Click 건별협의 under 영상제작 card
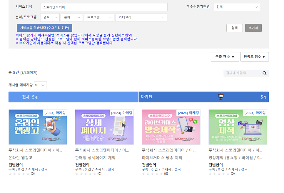Screen dimensions: 284x193 click(215, 165)
